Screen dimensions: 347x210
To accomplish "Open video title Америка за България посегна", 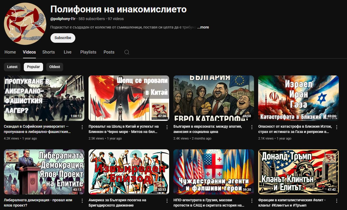I will click(117, 203).
